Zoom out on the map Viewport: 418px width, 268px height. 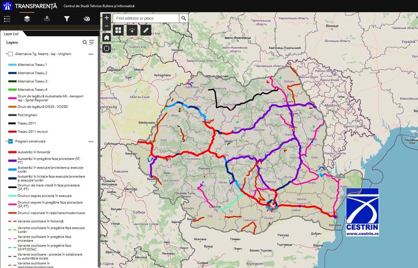point(107,26)
